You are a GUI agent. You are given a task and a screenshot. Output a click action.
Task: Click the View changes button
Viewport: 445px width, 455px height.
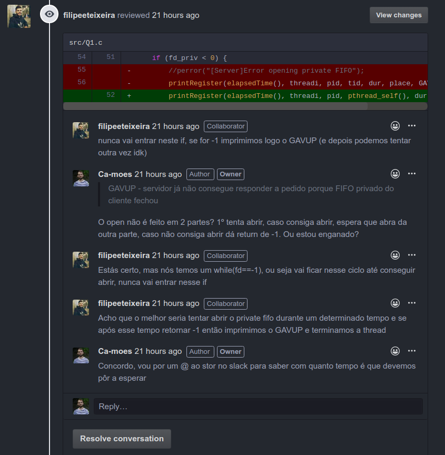tap(399, 15)
